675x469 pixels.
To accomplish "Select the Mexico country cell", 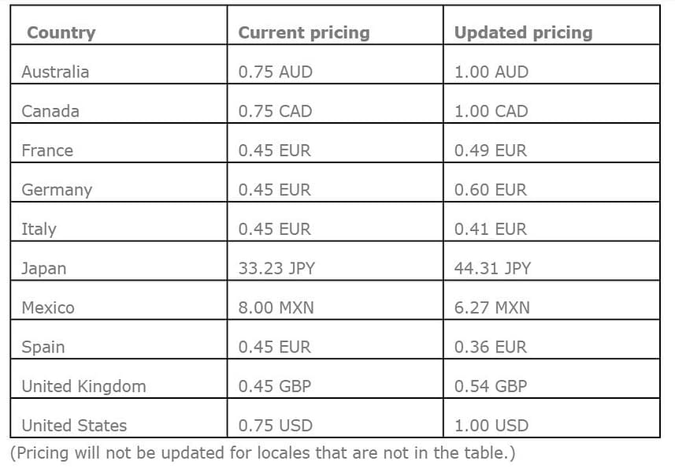I will click(x=48, y=307).
